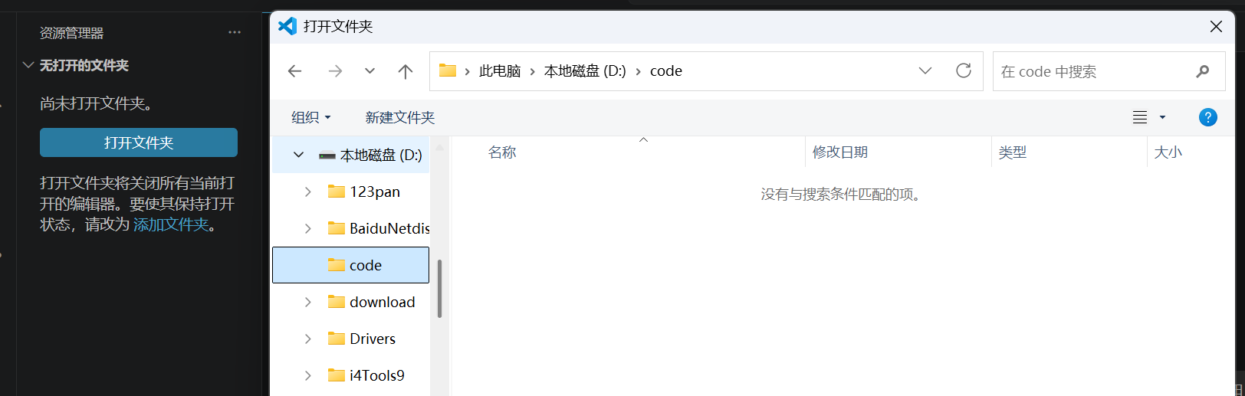Click 打开文件夹 button in VS Code sidebar
Screen dimensions: 1245x396
[139, 142]
